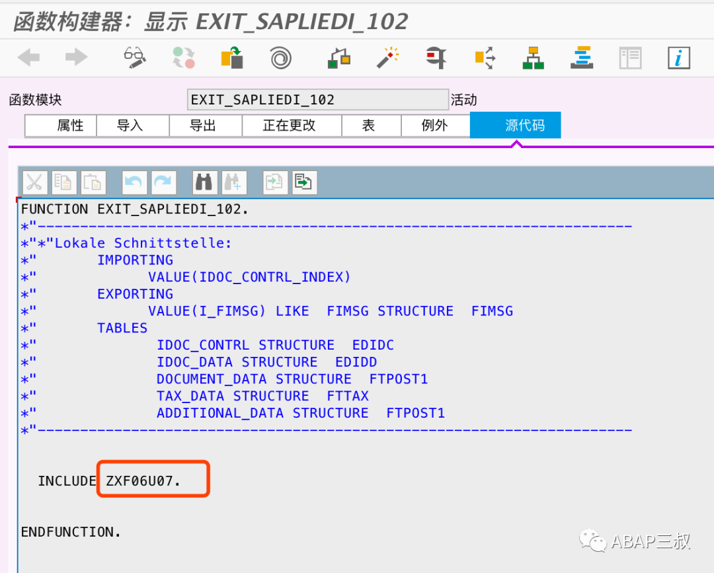This screenshot has height=573, width=714.
Task: Click the ENDFUNCTION line
Action: click(71, 531)
